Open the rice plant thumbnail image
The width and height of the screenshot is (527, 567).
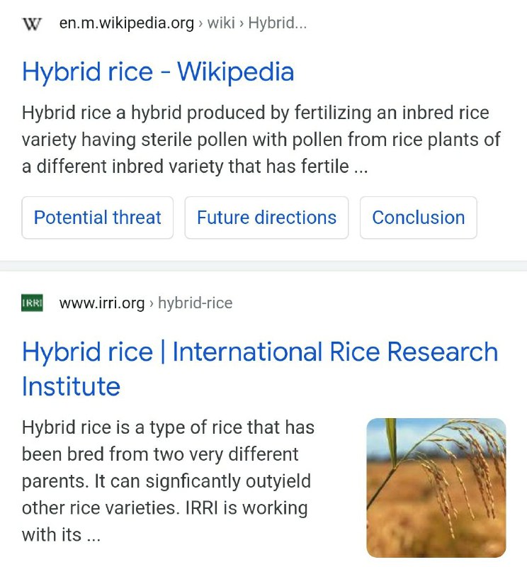click(x=436, y=488)
